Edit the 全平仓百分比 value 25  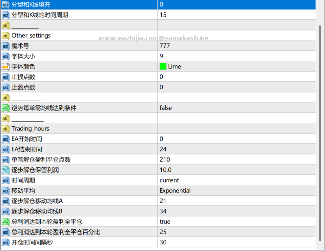tap(236, 232)
